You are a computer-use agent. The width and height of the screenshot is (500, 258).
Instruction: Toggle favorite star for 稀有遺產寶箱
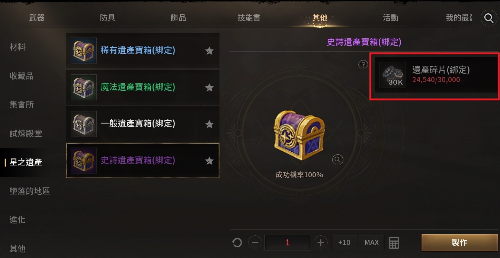[209, 51]
